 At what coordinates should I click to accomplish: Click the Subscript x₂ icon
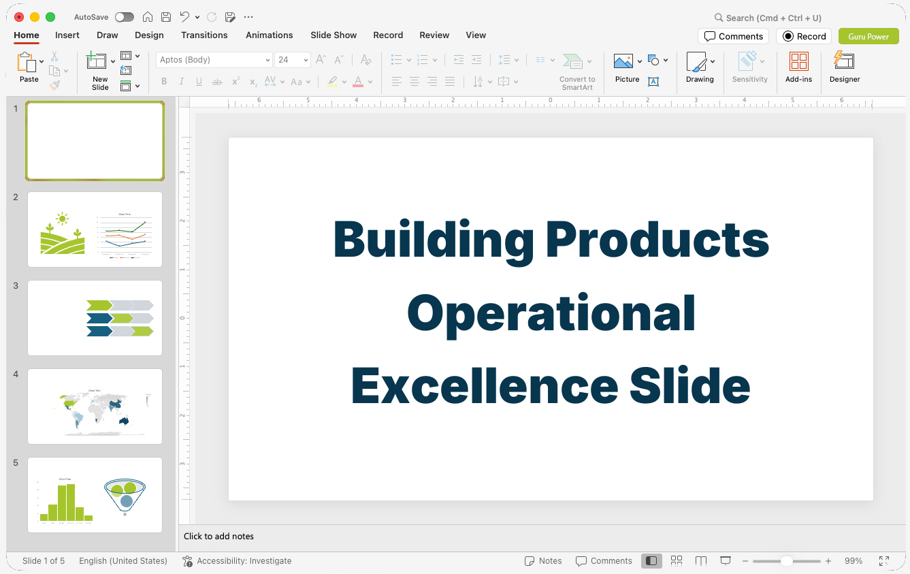(253, 82)
